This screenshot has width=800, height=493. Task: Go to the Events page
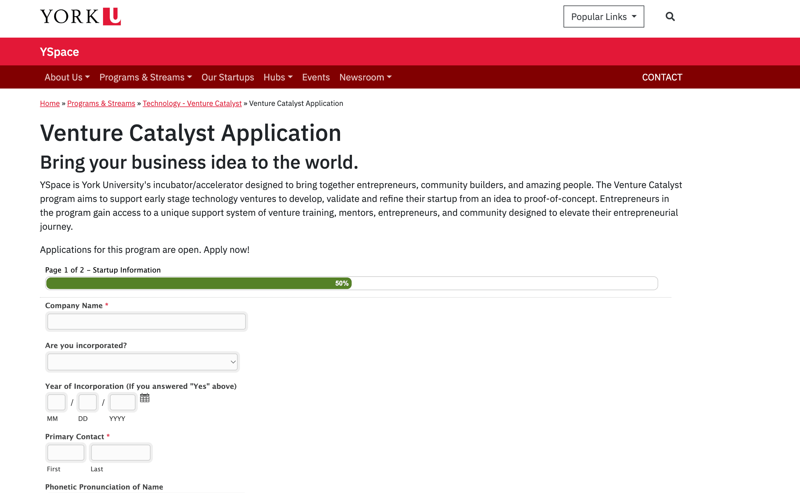point(316,77)
